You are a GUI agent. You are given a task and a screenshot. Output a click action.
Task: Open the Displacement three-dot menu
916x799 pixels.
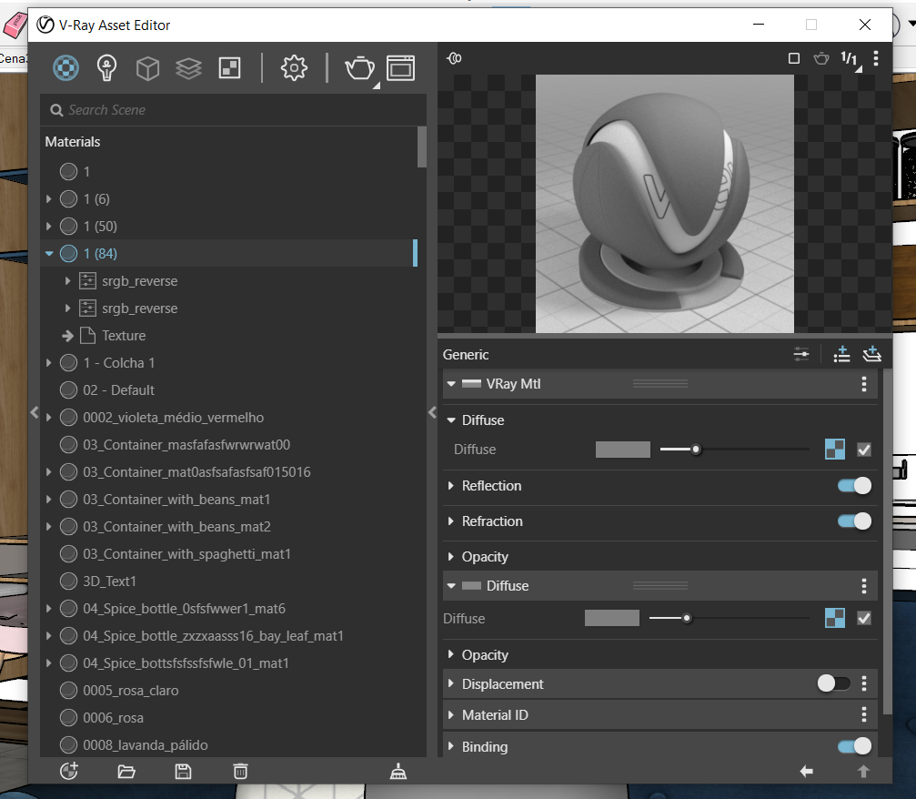864,683
